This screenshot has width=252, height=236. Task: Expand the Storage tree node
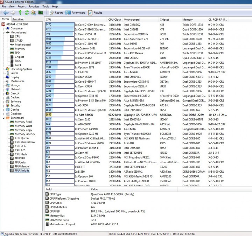coord(4,85)
